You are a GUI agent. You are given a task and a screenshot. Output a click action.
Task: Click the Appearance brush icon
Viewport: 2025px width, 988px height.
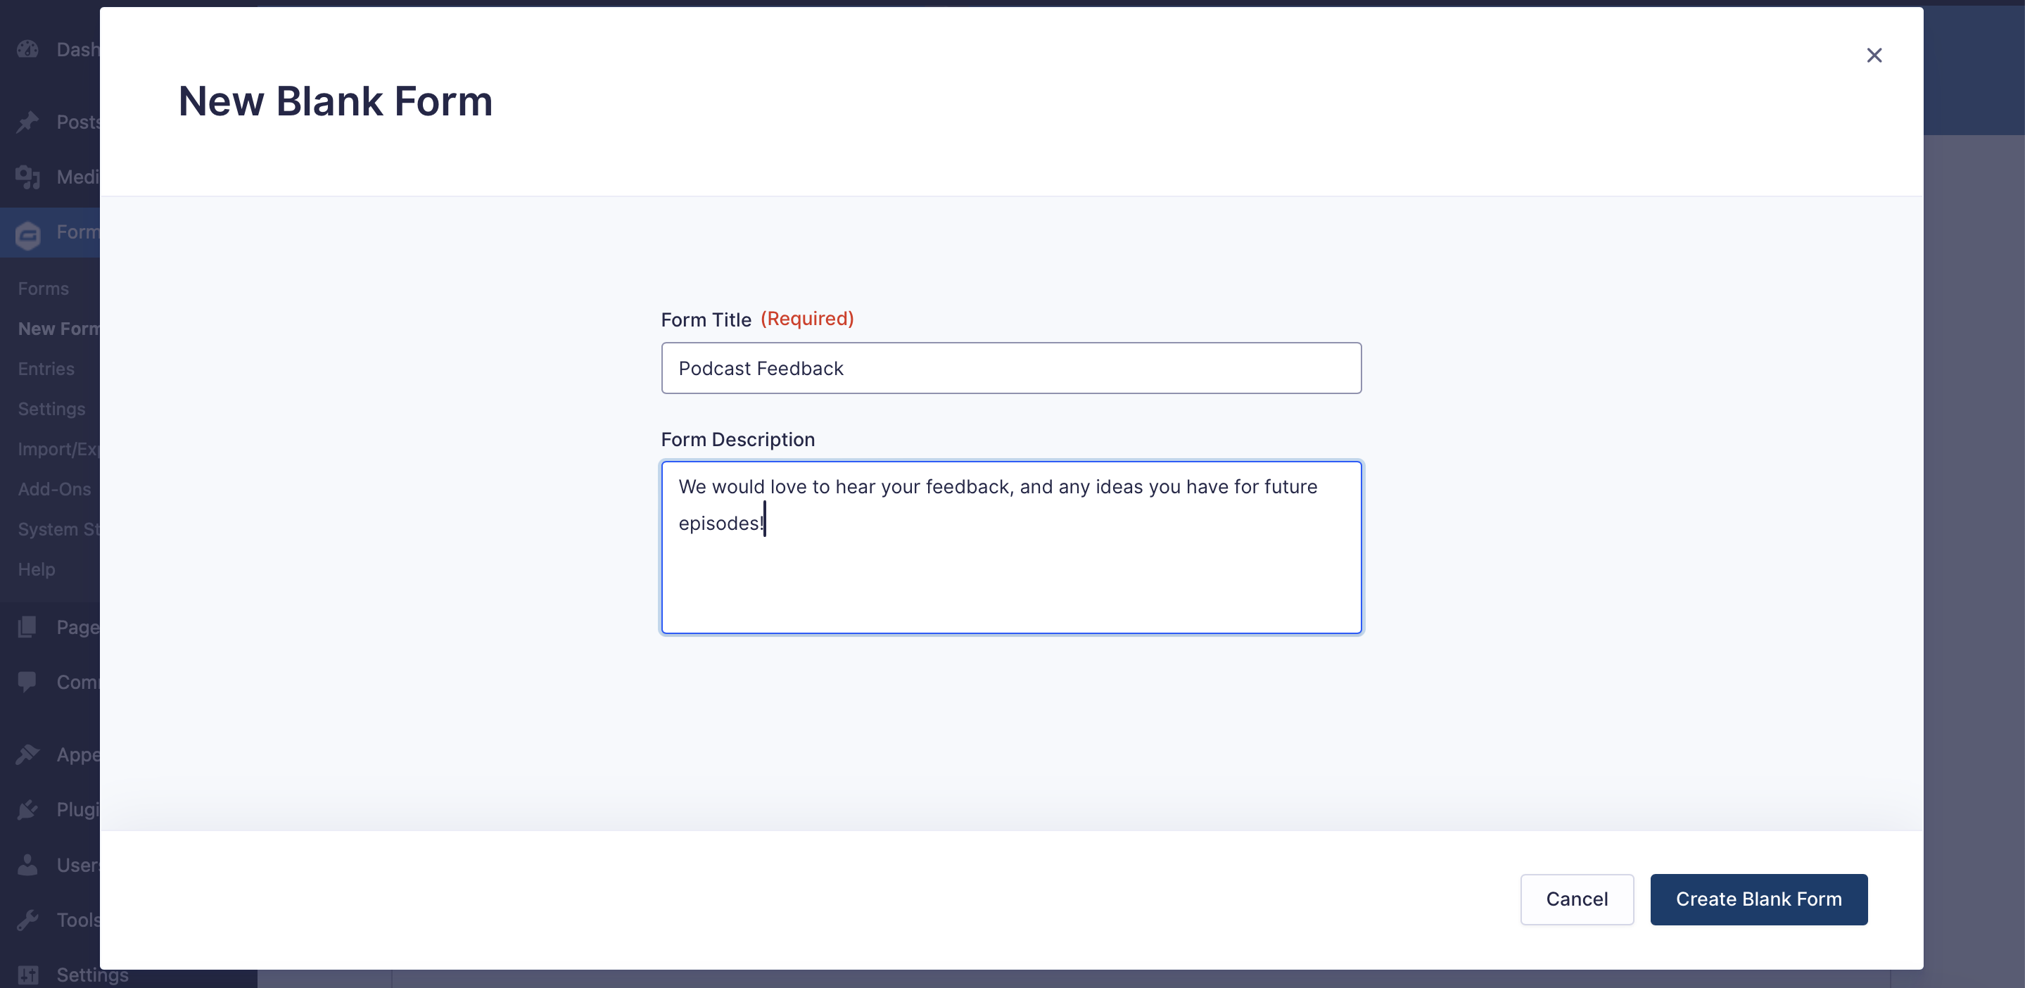(x=27, y=754)
